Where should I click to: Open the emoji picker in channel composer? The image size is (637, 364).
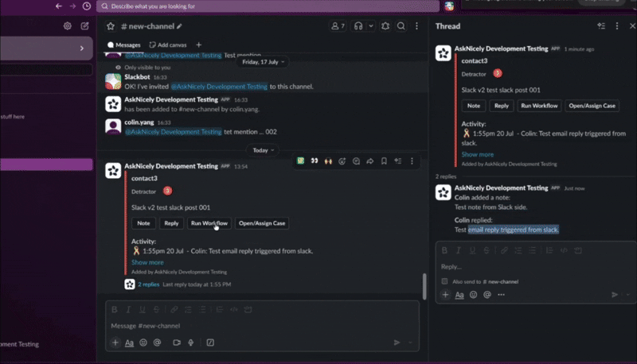click(143, 343)
